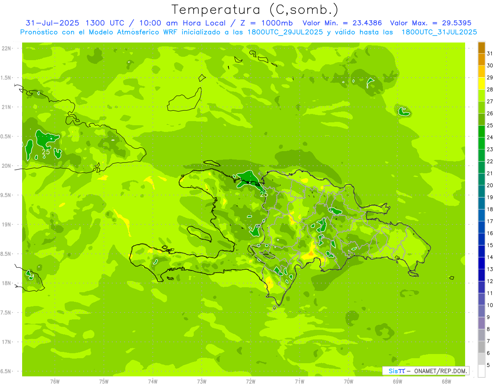The height and width of the screenshot is (387, 501).
Task: Pick the bright lime legend swatch between 27 and 28
Action: click(x=481, y=96)
